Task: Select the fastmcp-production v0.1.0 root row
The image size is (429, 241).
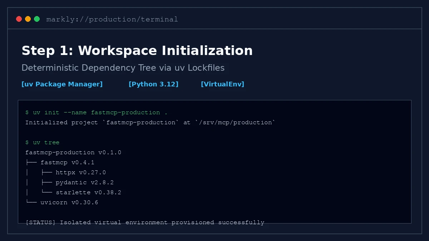Action: point(73,152)
